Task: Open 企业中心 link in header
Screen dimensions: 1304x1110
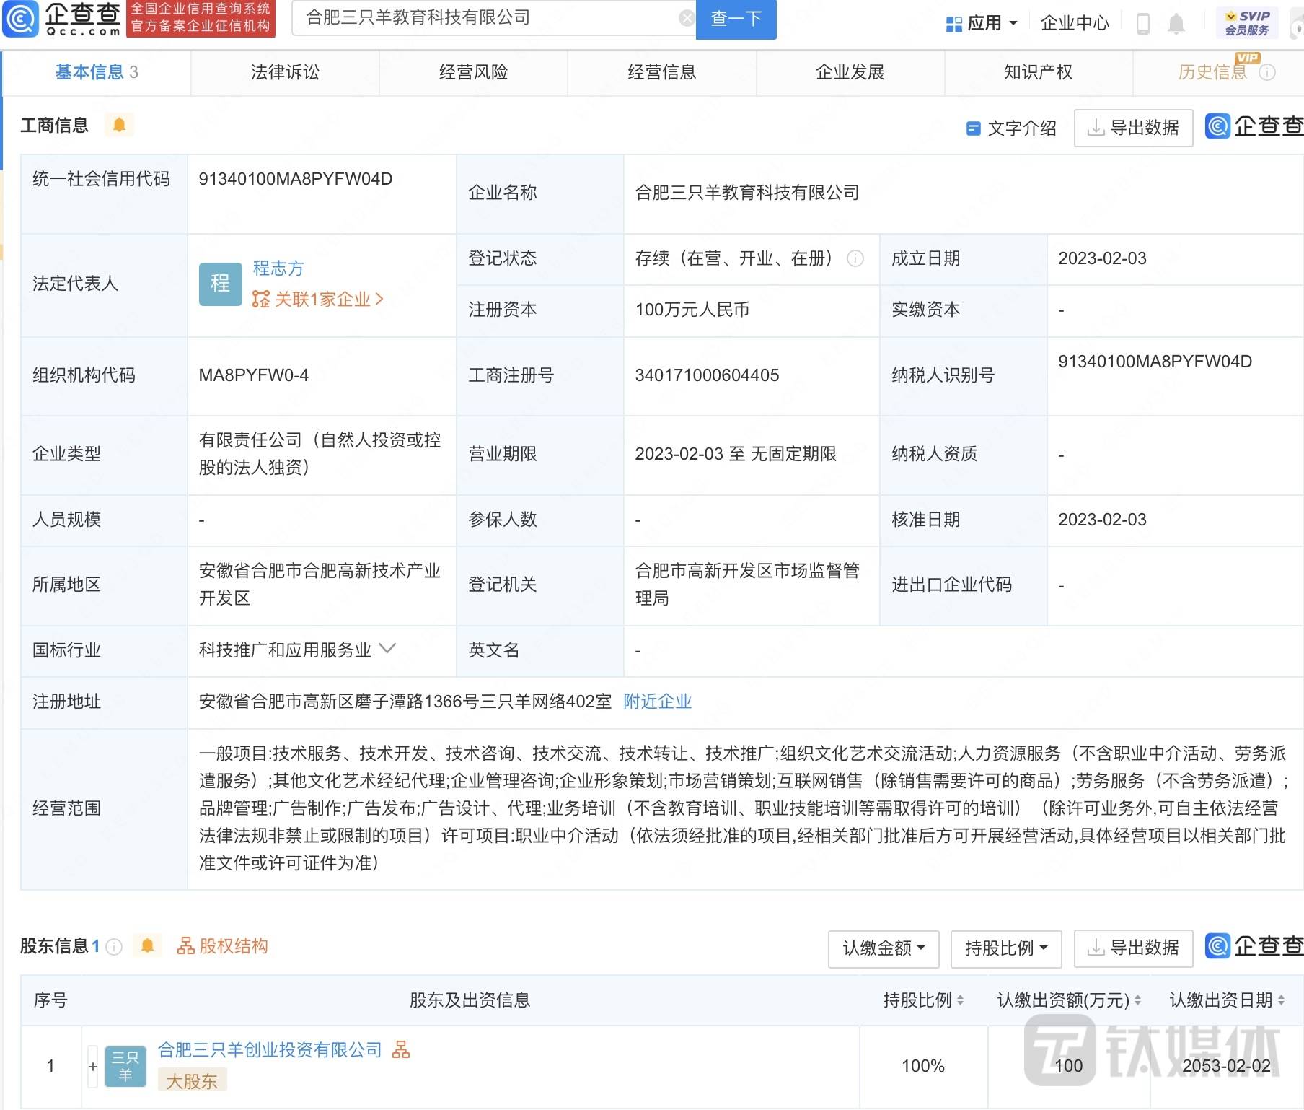Action: point(1075,23)
